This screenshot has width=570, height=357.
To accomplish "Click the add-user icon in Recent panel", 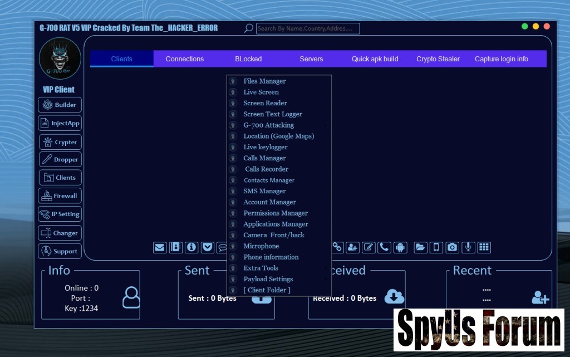I will tap(539, 298).
